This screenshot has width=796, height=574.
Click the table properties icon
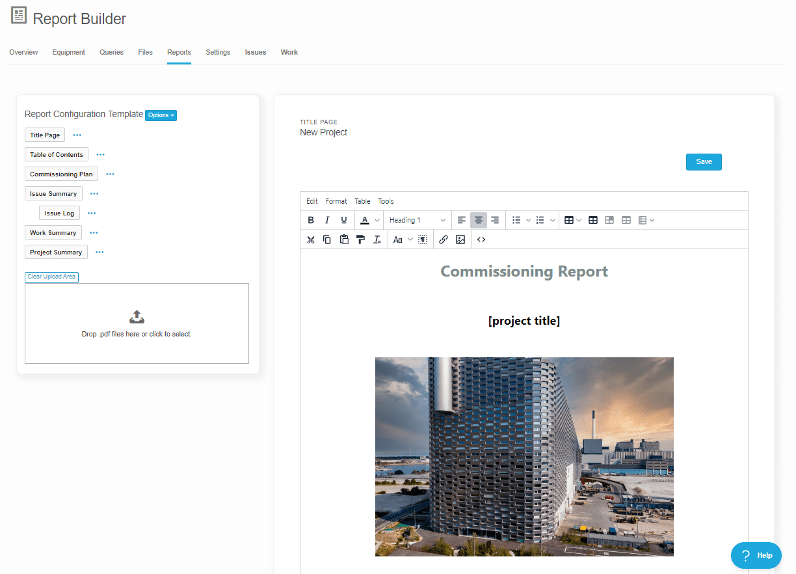[593, 220]
